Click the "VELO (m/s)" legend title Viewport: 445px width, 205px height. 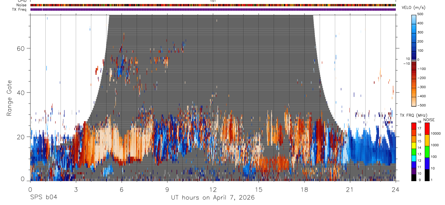pos(413,8)
